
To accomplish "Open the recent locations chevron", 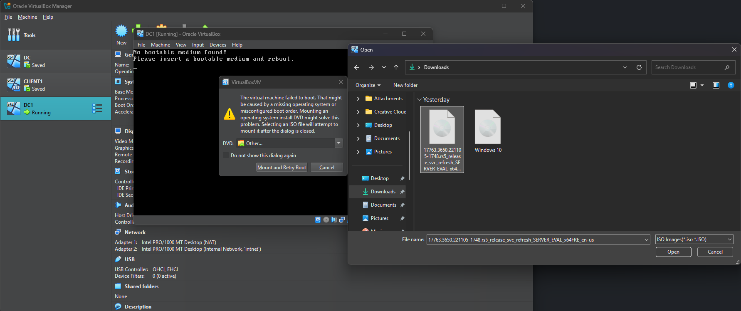I will (384, 67).
